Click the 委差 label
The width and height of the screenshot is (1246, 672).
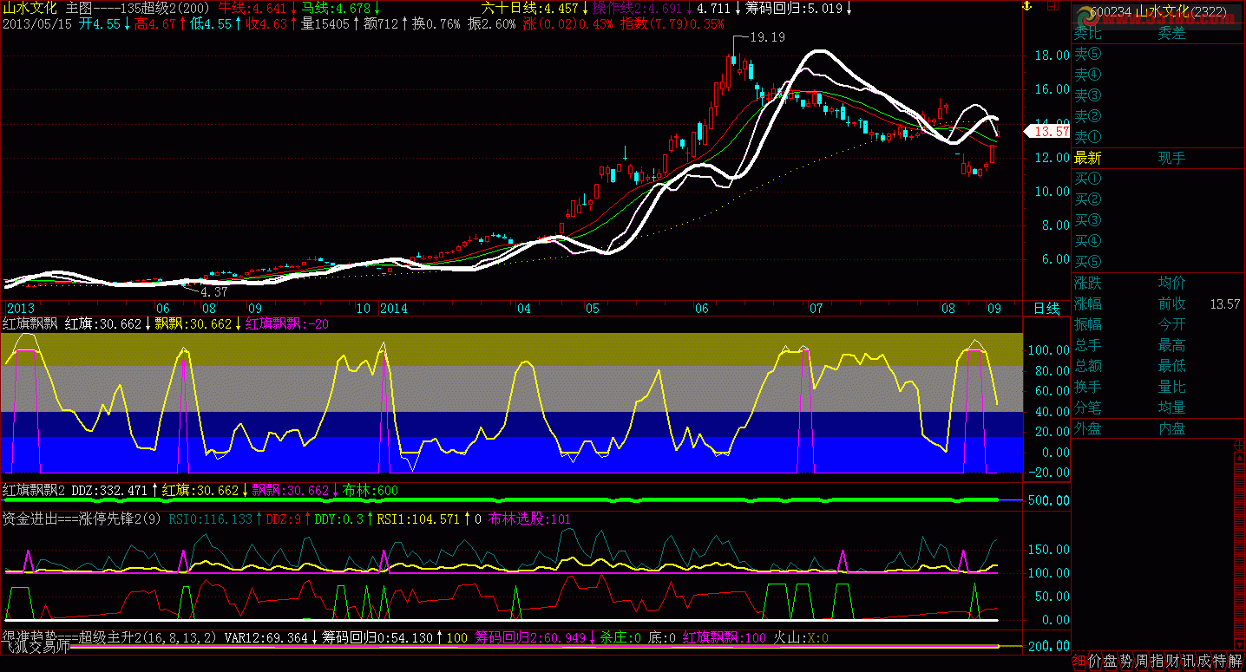point(1171,33)
